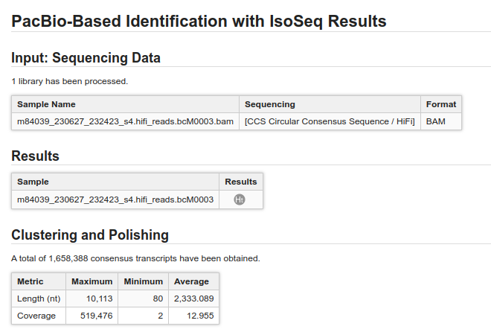Click the Format column header
Screen dimensions: 491x332
[441, 104]
